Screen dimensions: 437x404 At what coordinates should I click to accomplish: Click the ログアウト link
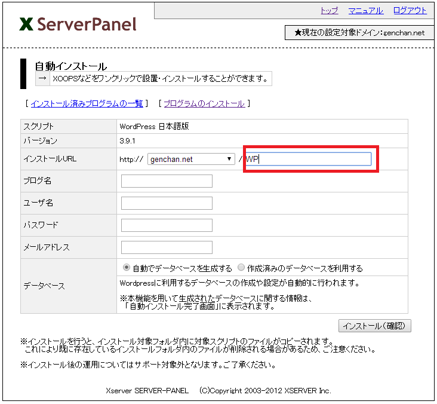410,11
